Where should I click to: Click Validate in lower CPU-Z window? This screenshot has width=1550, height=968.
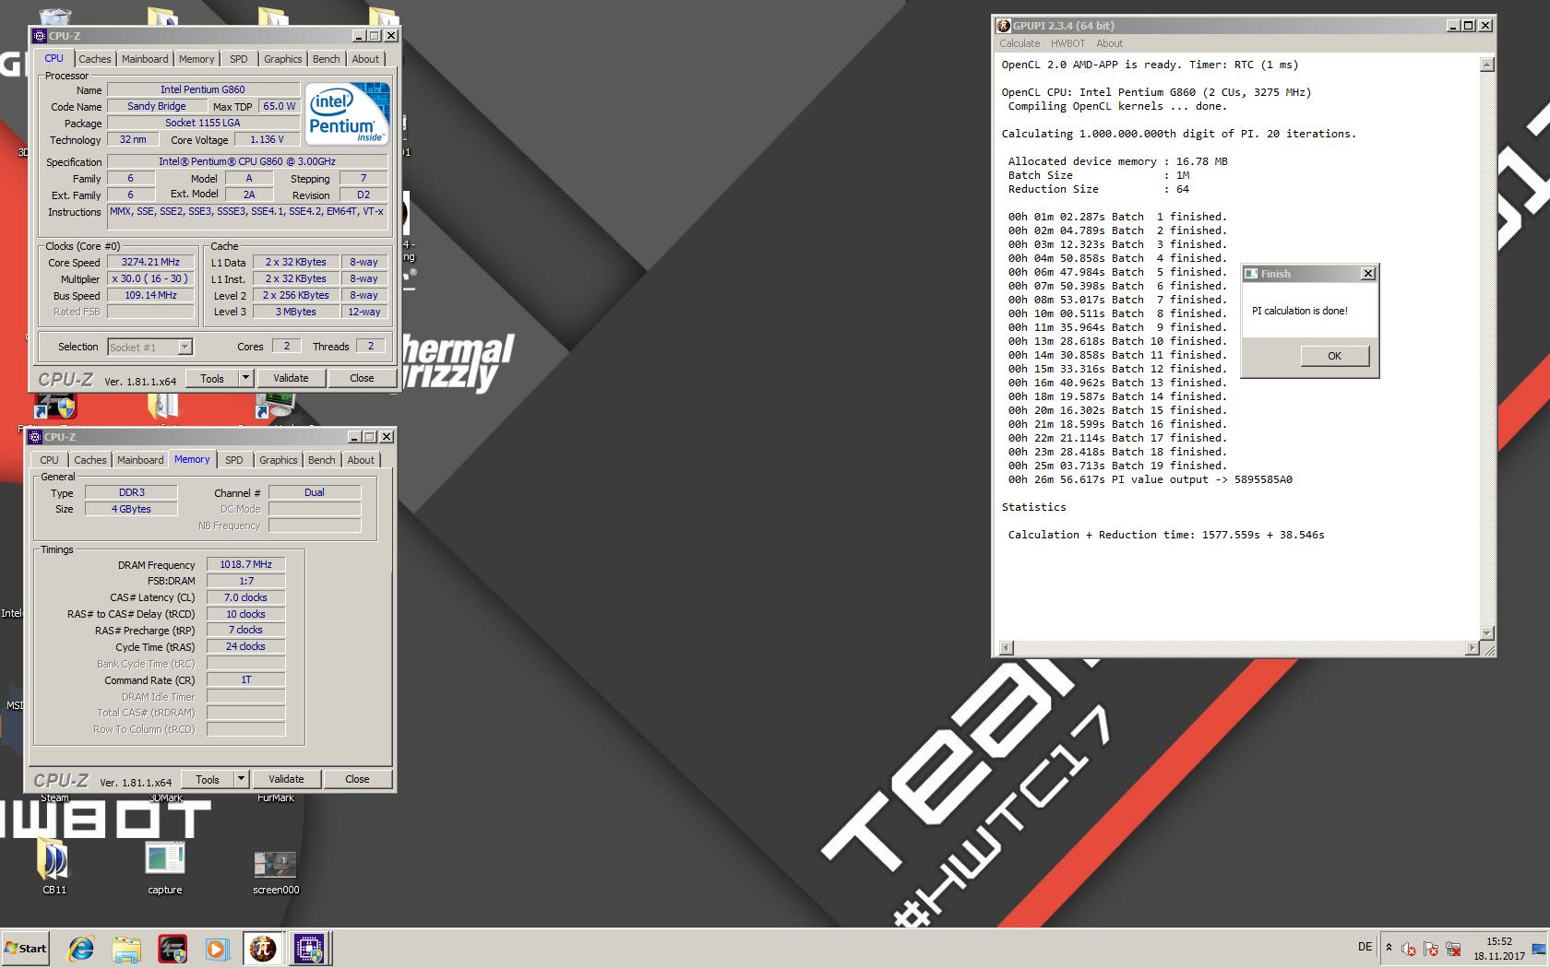pyautogui.click(x=286, y=779)
